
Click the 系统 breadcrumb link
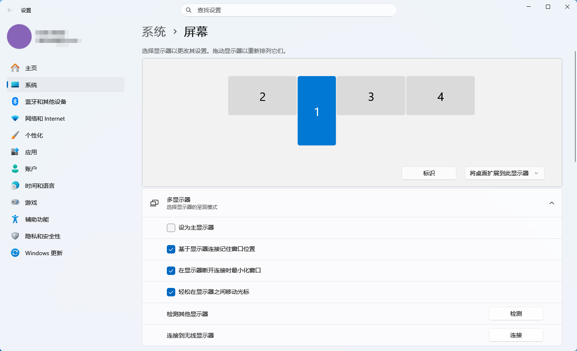(x=154, y=32)
